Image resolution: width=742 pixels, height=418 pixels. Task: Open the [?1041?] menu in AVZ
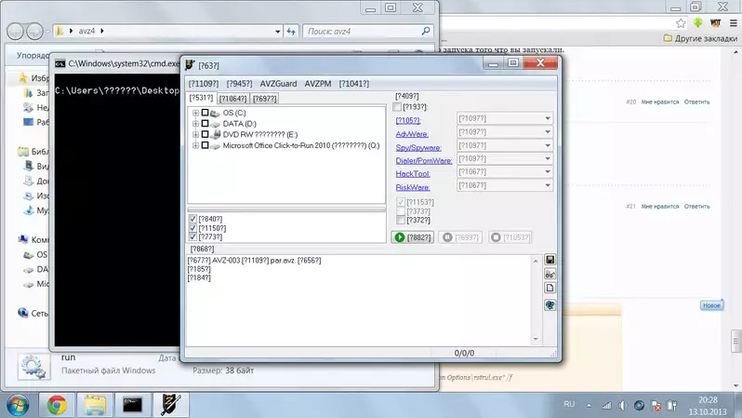point(354,84)
